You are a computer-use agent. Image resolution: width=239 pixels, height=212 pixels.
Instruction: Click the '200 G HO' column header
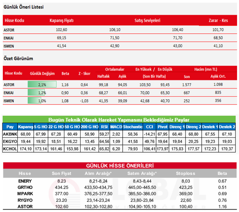point(90,127)
